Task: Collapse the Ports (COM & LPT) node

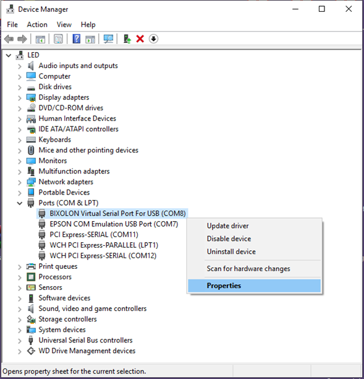Action: click(20, 203)
